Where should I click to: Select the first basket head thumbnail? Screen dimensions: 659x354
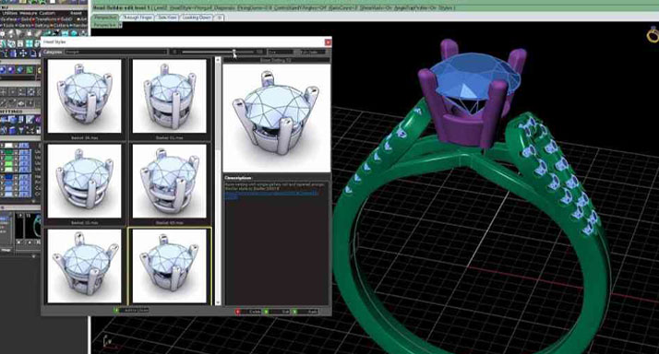(85, 96)
